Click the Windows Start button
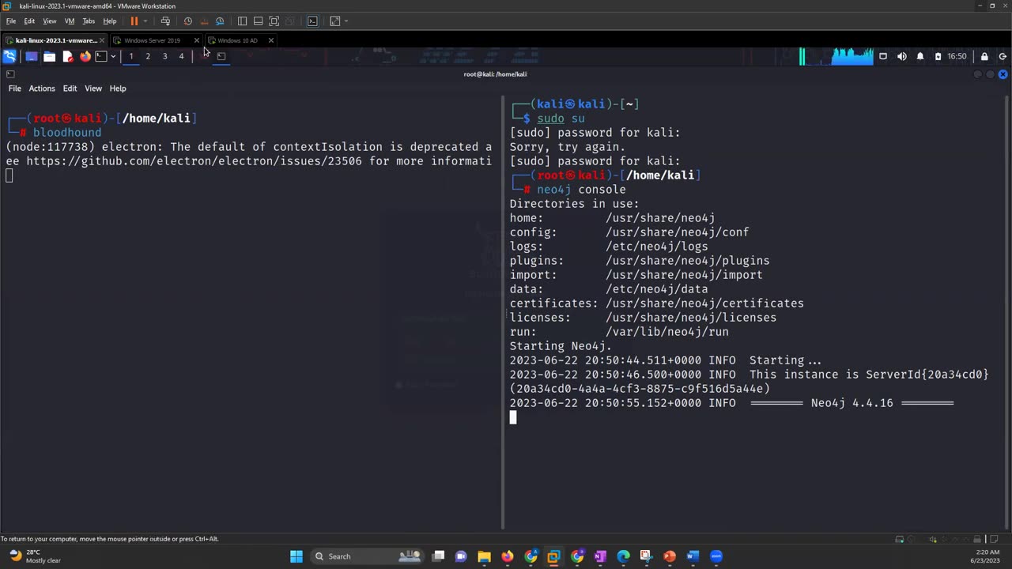The width and height of the screenshot is (1012, 569). click(x=296, y=556)
